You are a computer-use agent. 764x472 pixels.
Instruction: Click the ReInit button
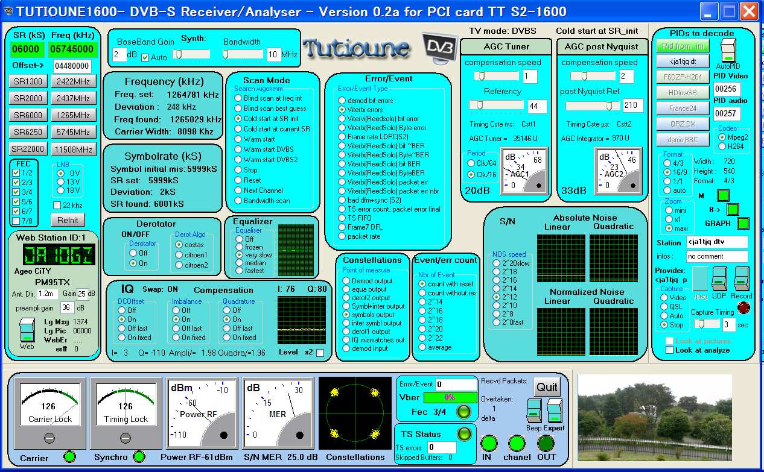68,219
